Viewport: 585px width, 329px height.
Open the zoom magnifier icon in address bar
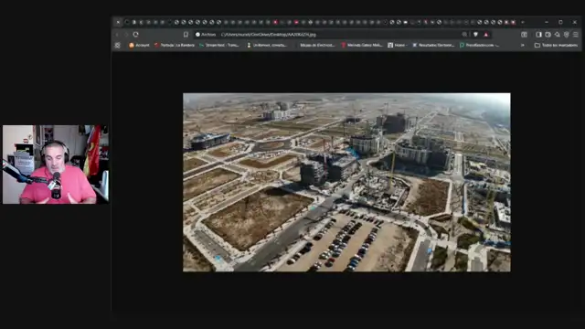(464, 35)
